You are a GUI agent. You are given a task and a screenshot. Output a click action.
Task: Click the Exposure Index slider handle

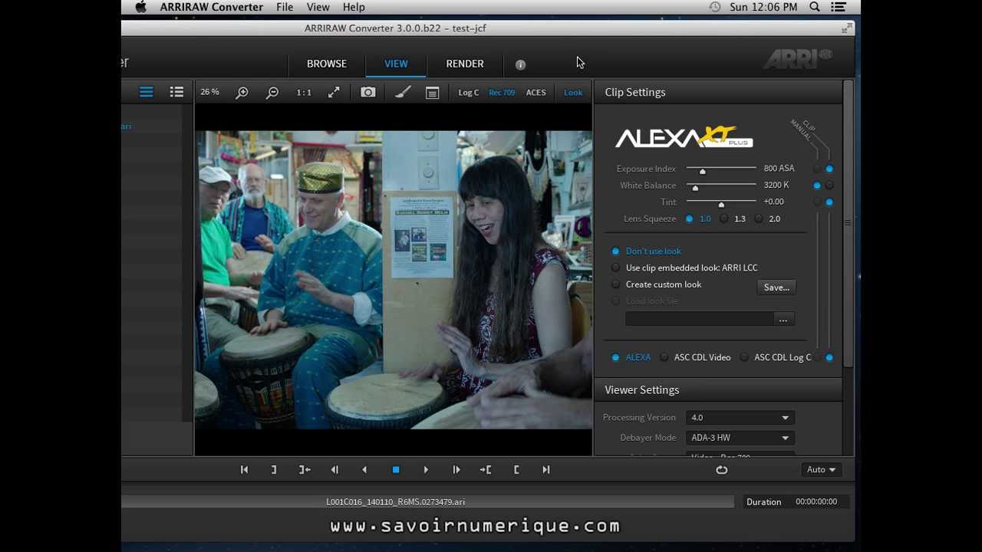click(x=702, y=171)
